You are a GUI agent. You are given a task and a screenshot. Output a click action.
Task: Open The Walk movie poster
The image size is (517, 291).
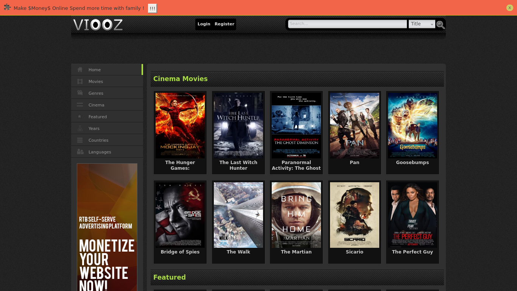point(238,215)
